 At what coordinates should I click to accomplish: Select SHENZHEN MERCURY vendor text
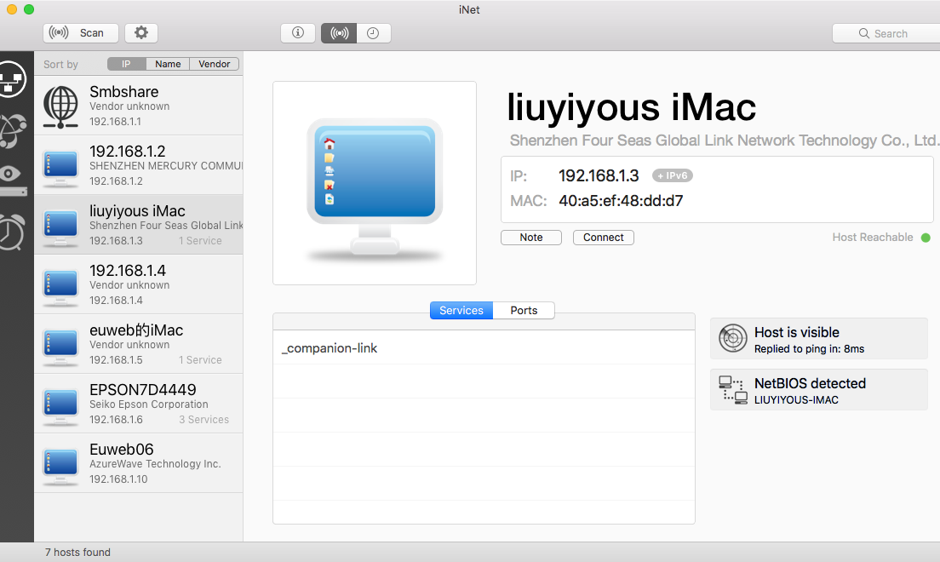point(166,165)
